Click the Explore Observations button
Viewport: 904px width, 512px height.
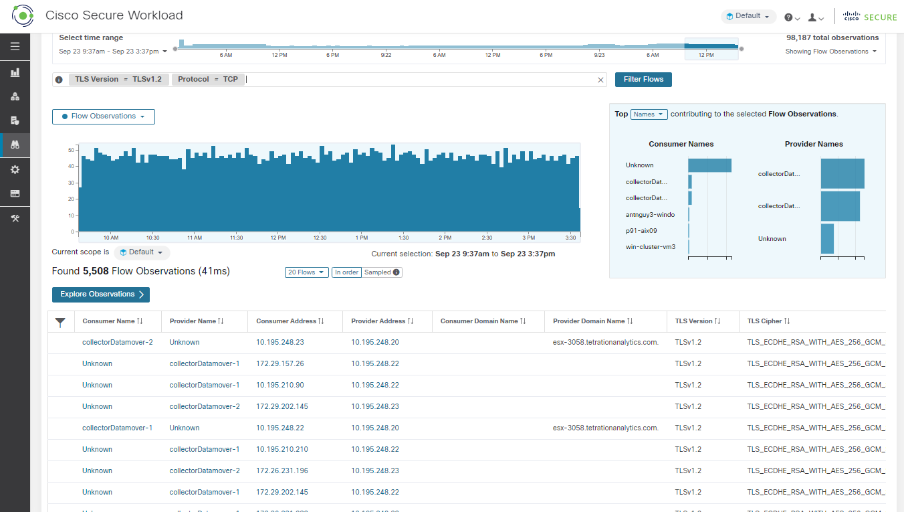pos(101,294)
